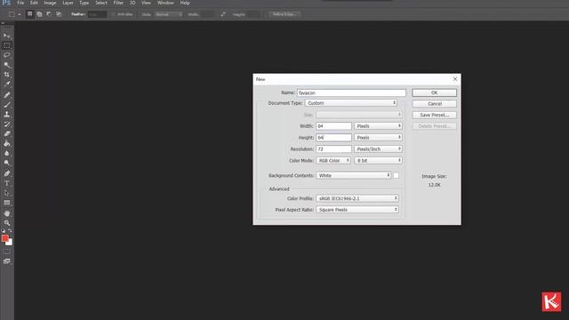
Task: Open the Document Type dropdown
Action: 351,103
